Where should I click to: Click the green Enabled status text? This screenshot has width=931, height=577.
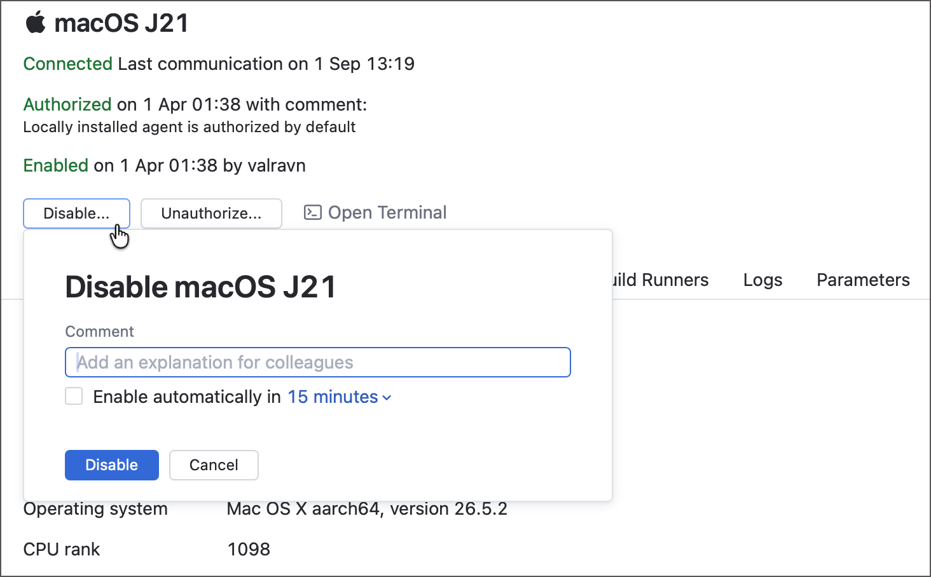click(56, 165)
